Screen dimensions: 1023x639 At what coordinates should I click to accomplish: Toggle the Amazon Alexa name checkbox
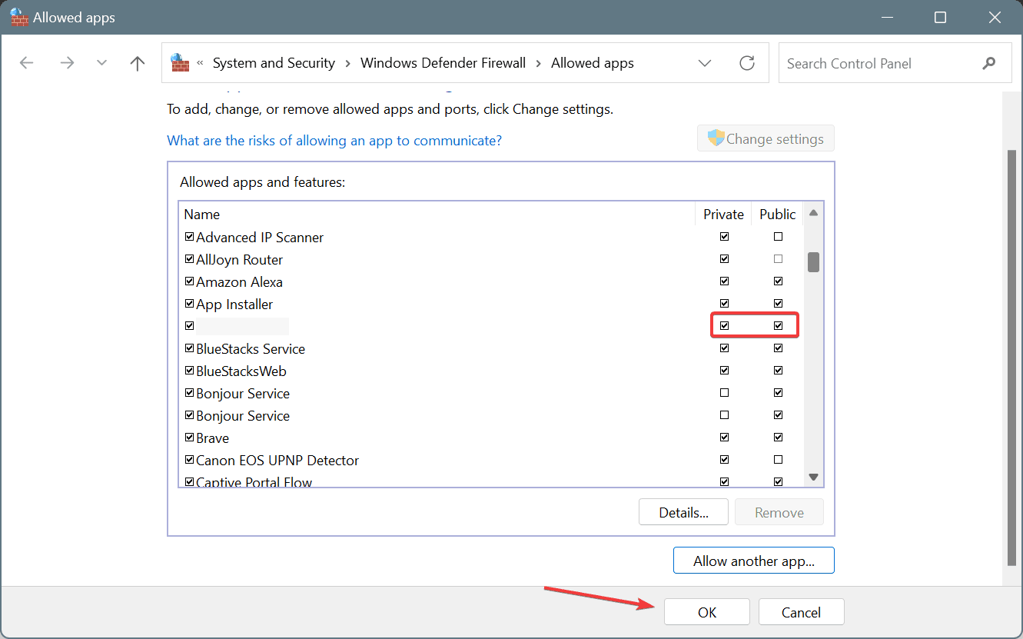189,281
